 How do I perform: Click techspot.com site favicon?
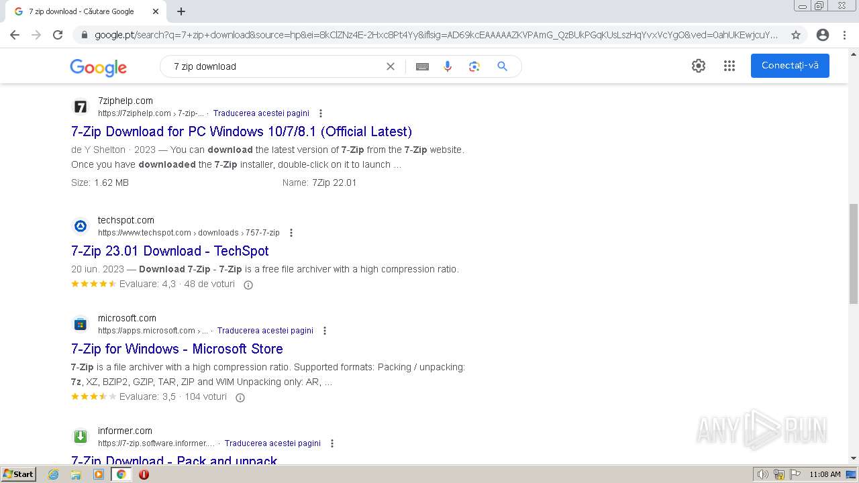click(x=81, y=226)
